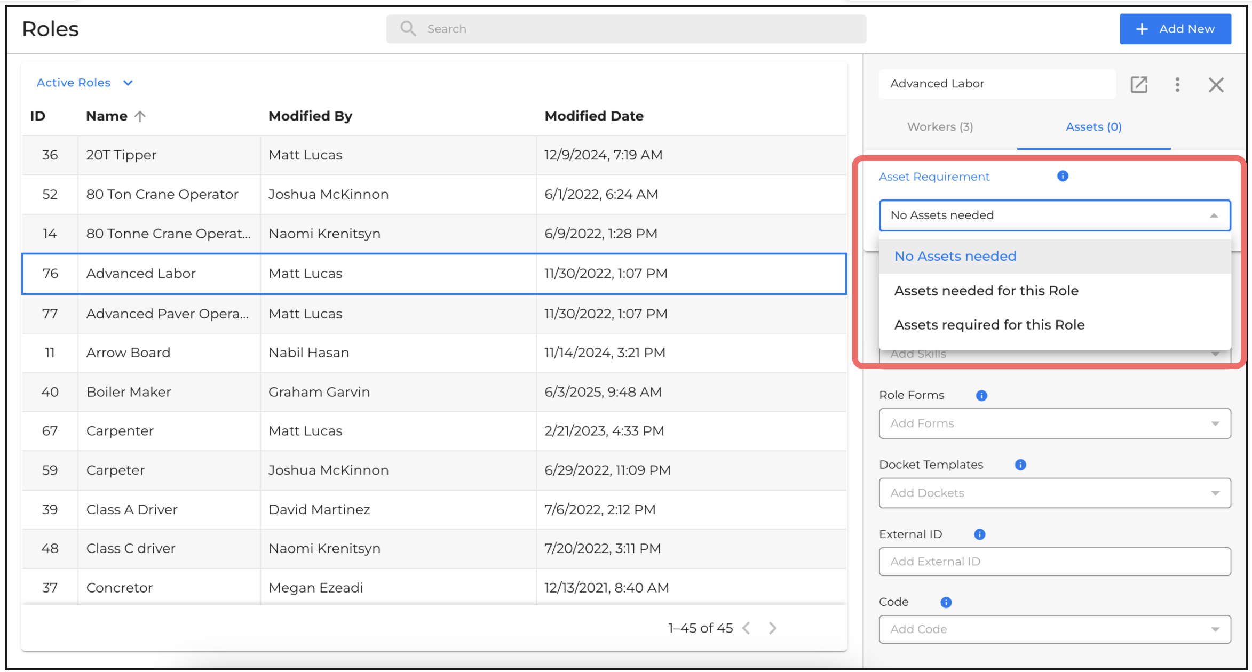Click the Advanced Labor name field

[997, 84]
